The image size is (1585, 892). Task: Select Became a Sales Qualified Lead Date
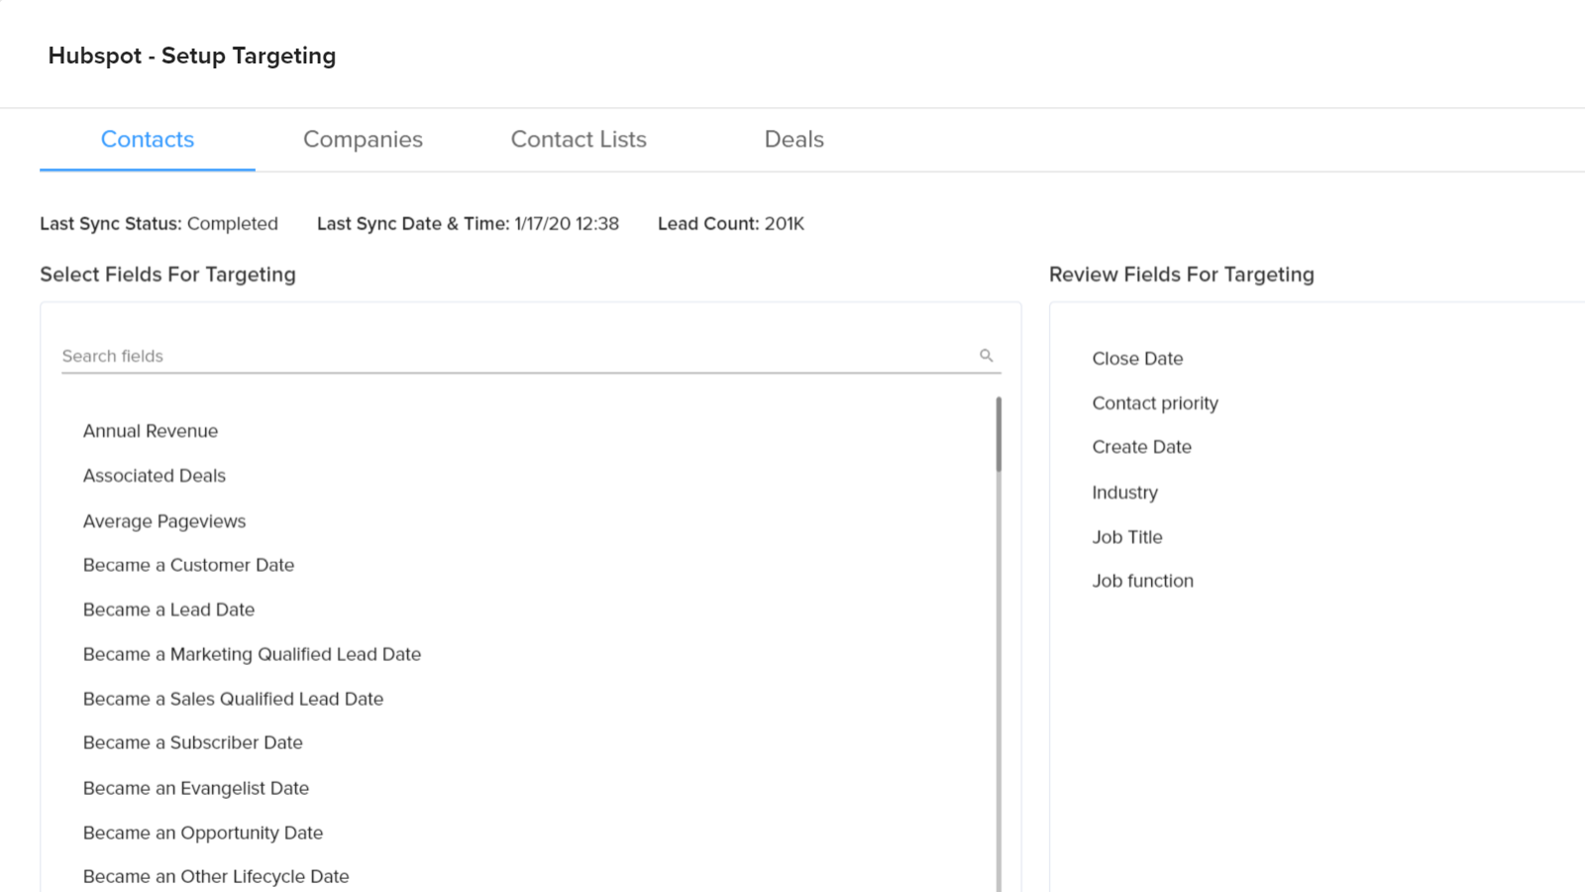233,698
